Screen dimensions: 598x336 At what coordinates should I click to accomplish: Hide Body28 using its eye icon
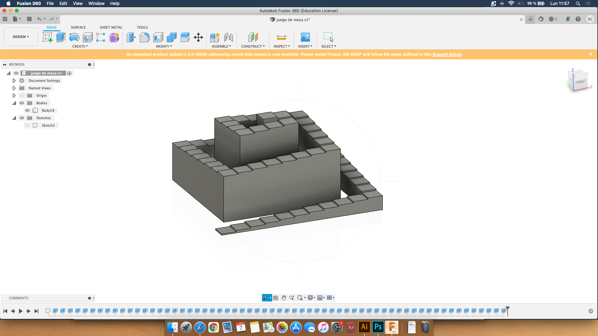click(x=27, y=110)
